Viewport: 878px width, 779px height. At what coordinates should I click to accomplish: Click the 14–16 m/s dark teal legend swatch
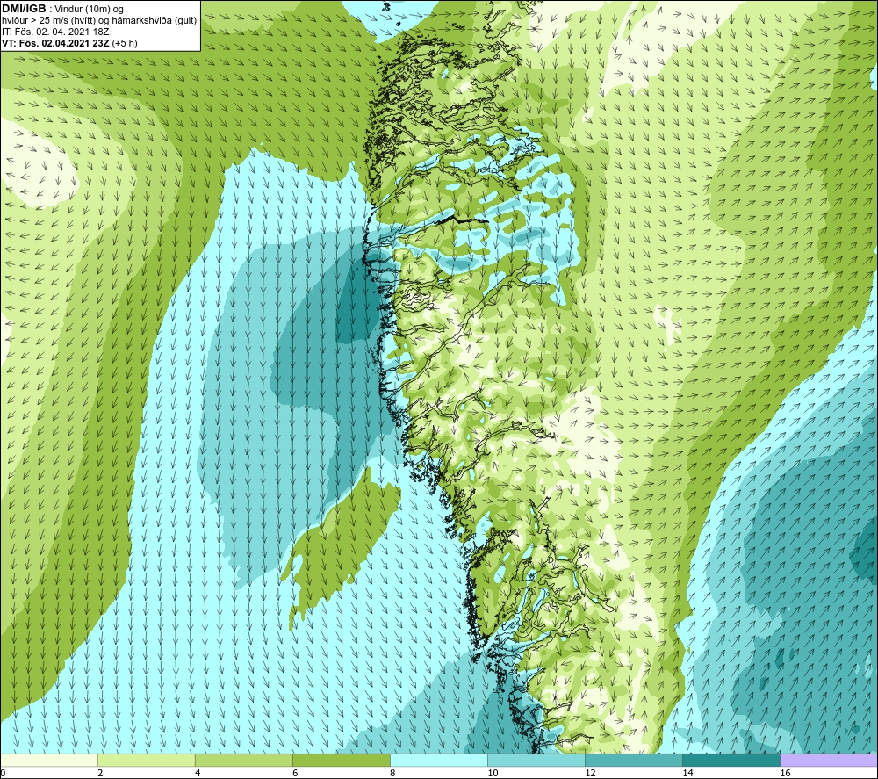[x=731, y=760]
